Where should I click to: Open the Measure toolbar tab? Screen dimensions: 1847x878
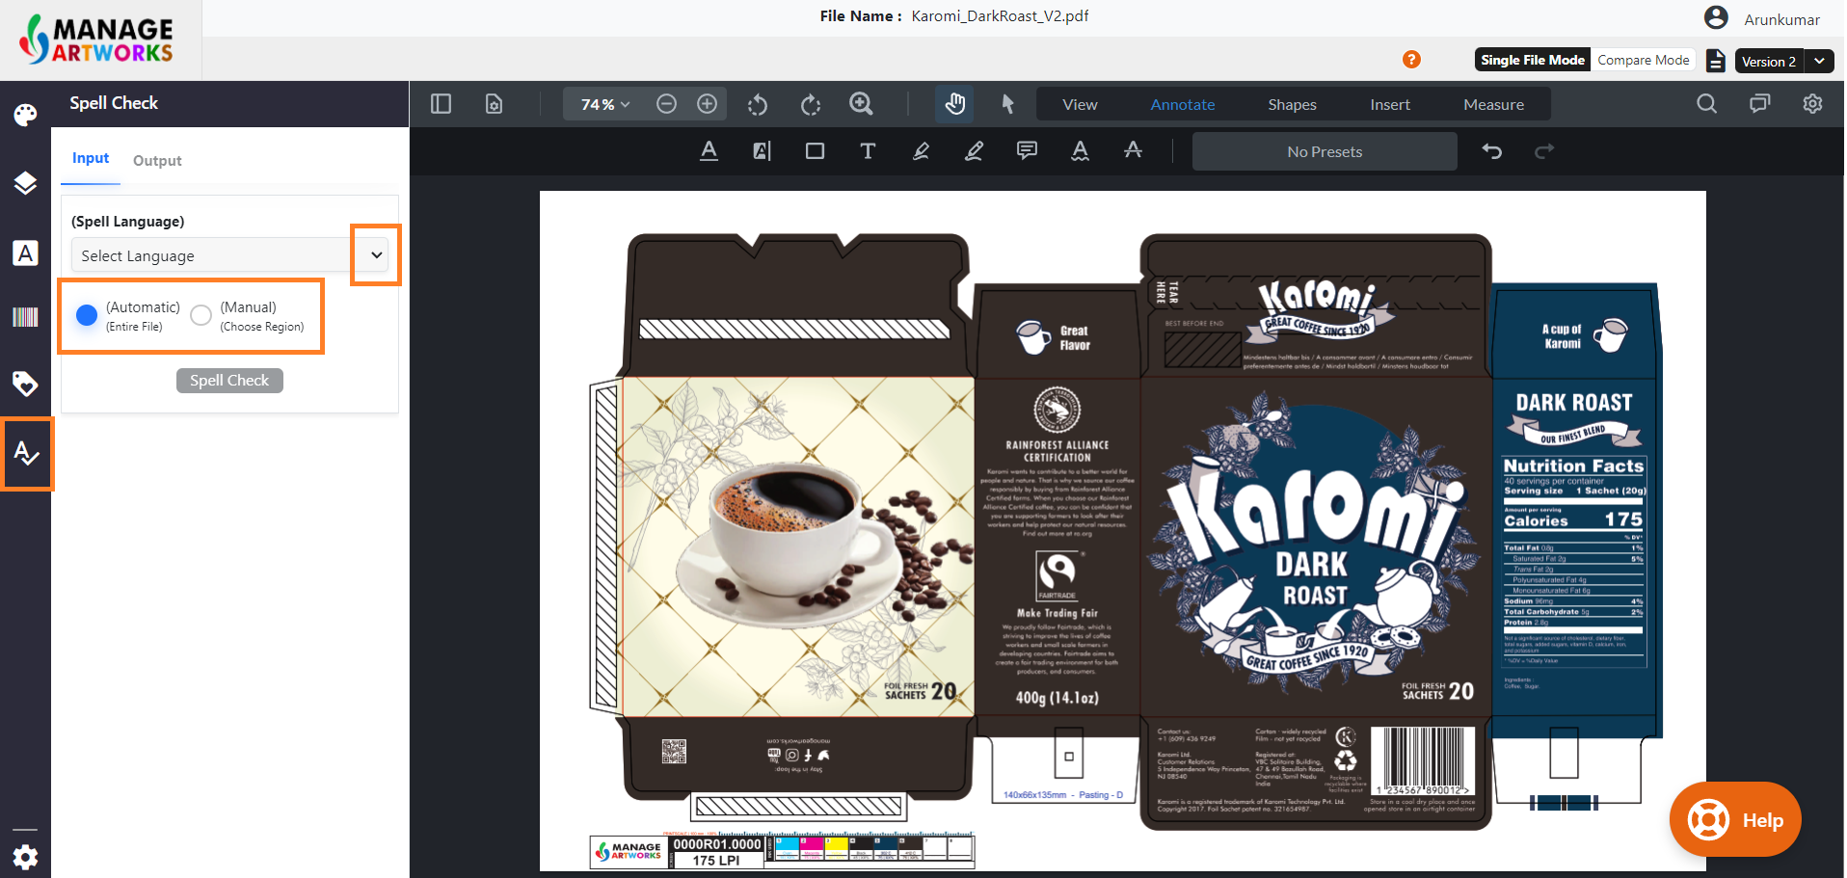[x=1493, y=104]
